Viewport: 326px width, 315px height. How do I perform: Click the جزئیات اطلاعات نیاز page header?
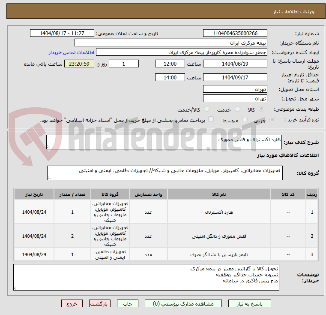[294, 12]
